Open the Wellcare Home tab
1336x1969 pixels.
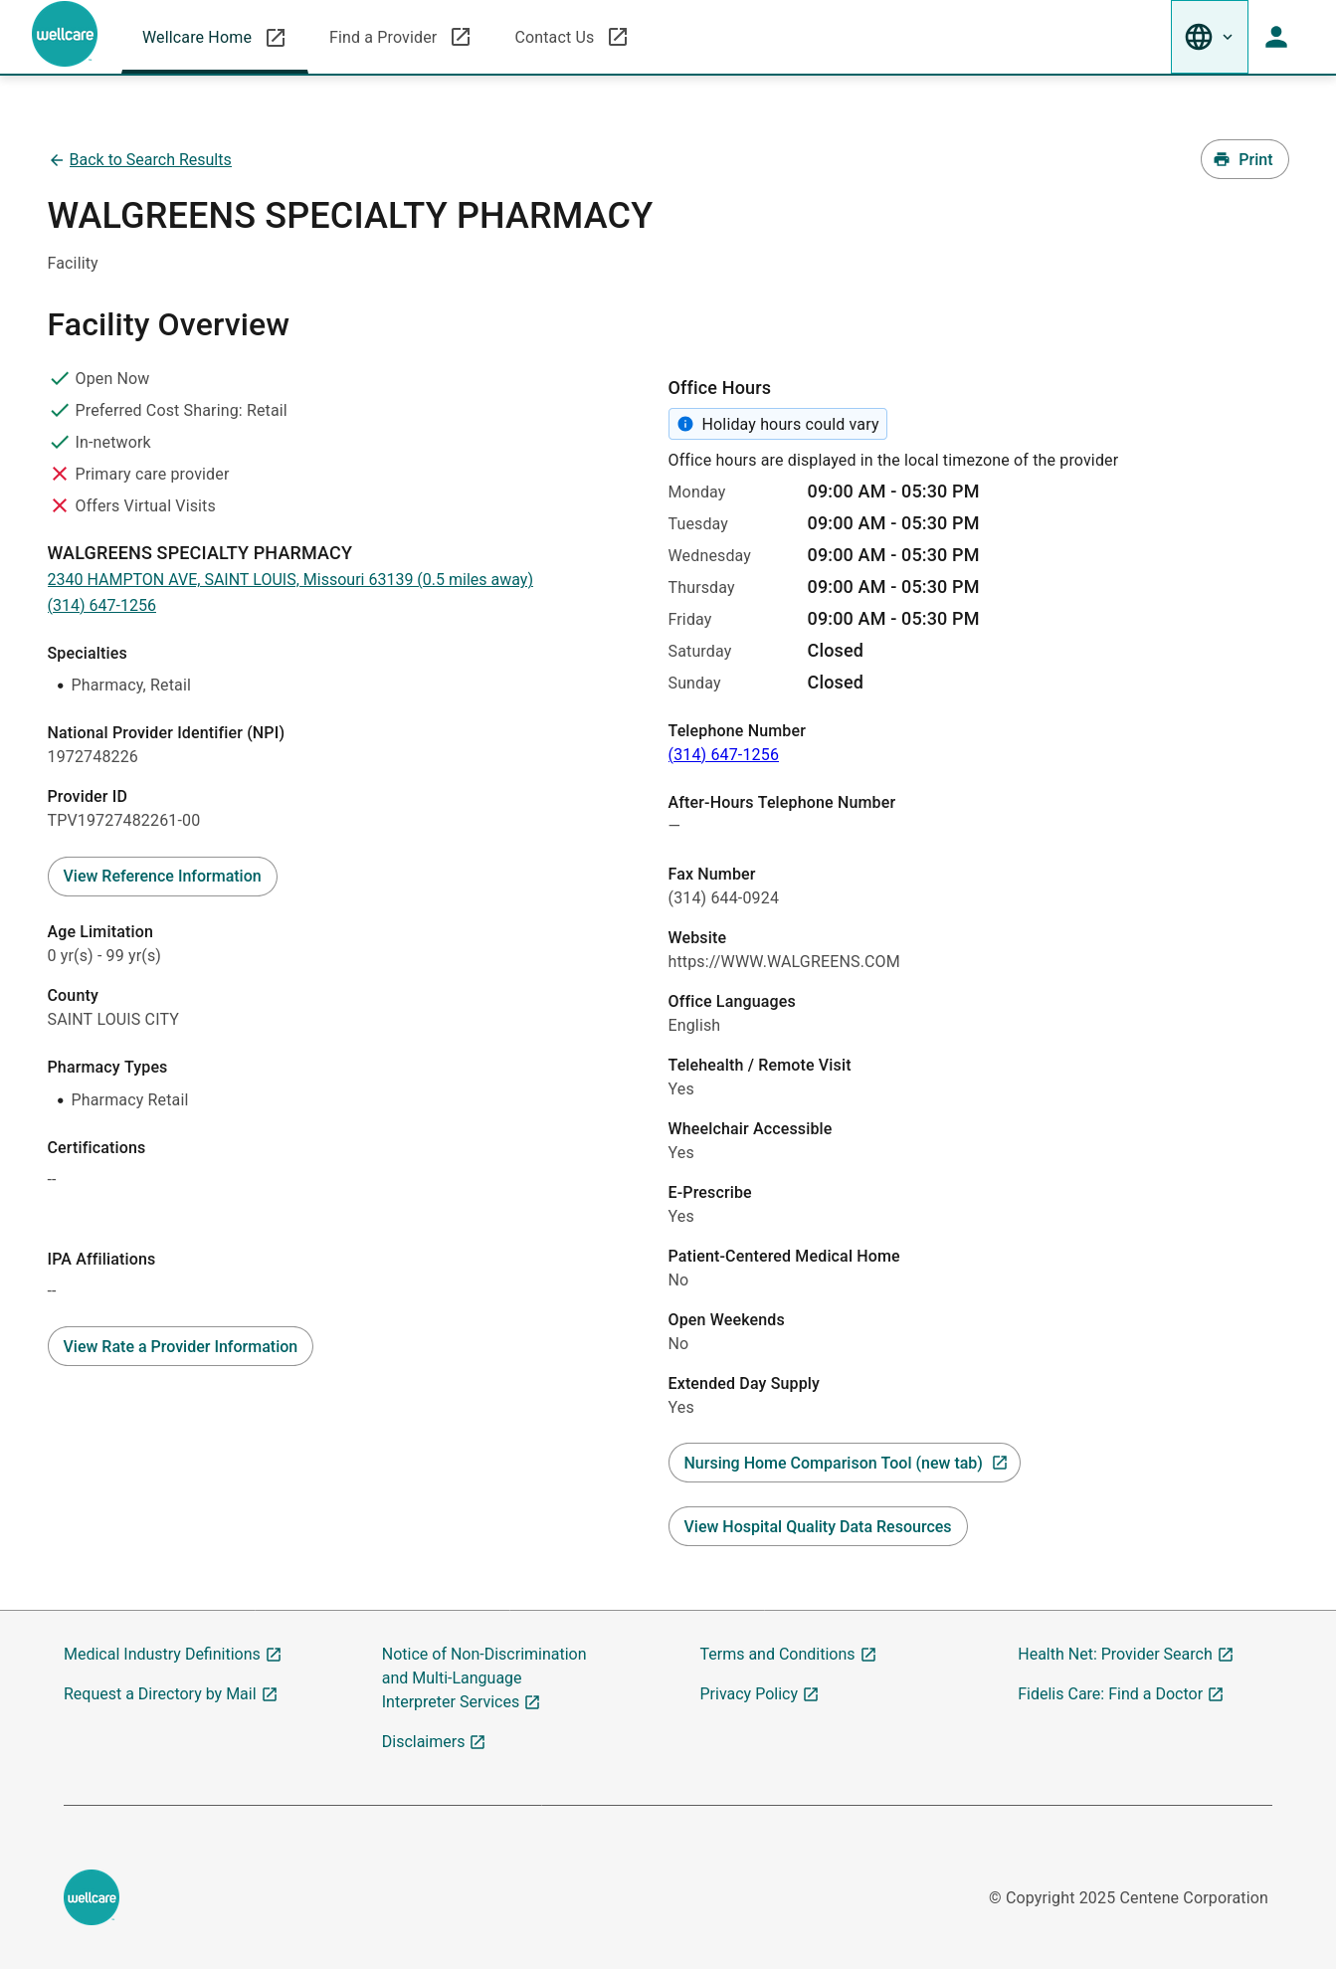197,37
